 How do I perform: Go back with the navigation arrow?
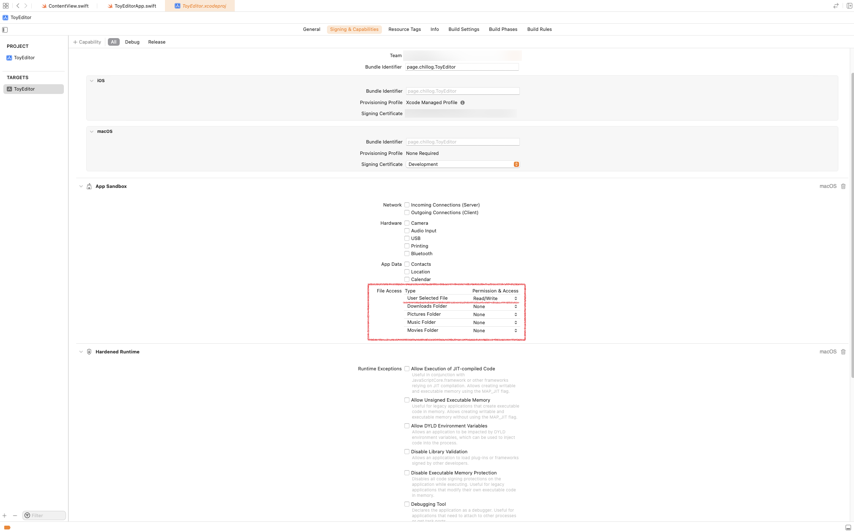[x=18, y=6]
